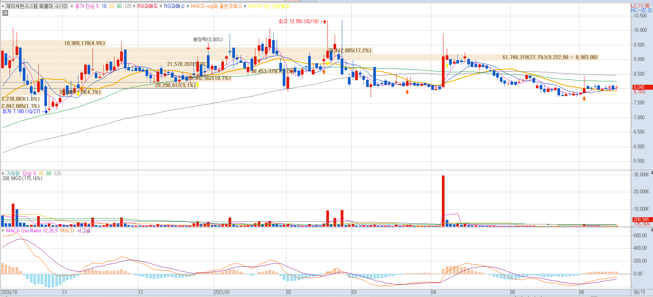Click the marker square before RSI과매도
The height and width of the screenshot is (297, 653).
134,6
